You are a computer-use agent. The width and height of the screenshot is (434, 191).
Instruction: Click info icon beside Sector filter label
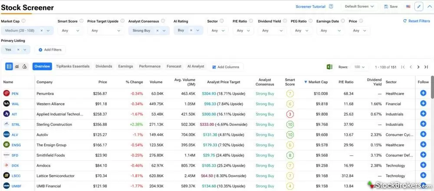[222, 21]
